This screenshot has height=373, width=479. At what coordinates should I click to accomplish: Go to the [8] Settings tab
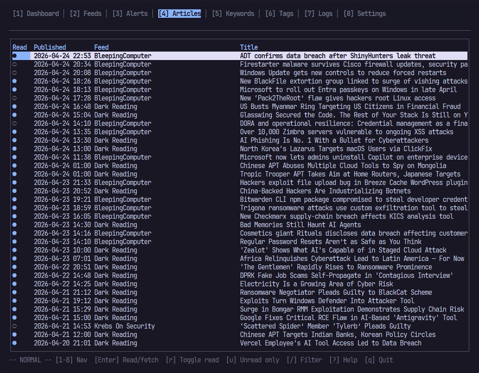[x=364, y=14]
